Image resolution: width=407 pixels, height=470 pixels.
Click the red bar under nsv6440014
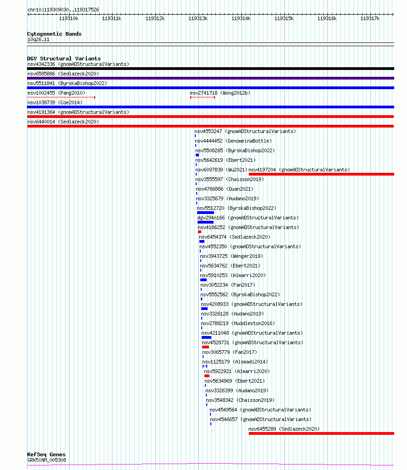click(x=210, y=126)
